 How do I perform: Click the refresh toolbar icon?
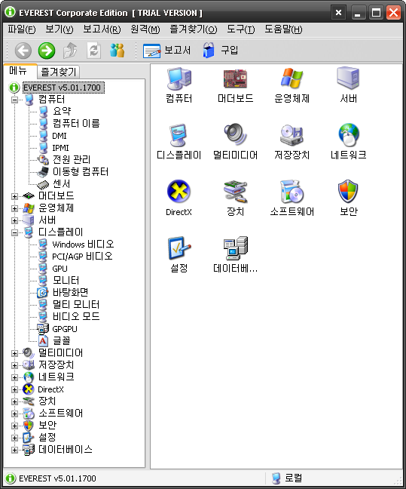pos(93,51)
